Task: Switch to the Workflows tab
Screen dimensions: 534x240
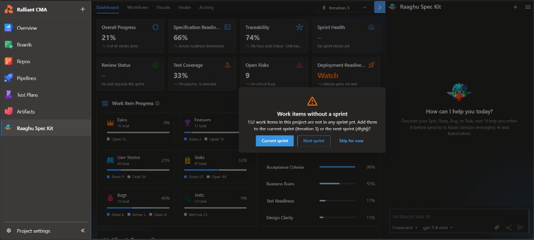Action: tap(138, 7)
